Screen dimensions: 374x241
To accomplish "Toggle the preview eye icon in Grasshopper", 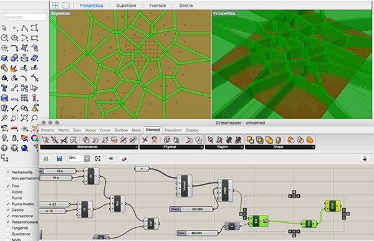I will pyautogui.click(x=111, y=158).
